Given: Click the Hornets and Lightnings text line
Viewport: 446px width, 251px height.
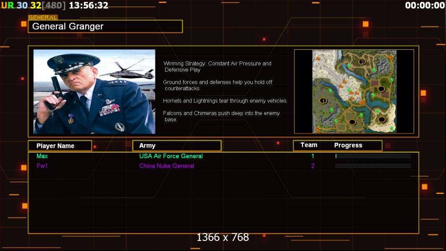Looking at the screenshot, I should (225, 101).
